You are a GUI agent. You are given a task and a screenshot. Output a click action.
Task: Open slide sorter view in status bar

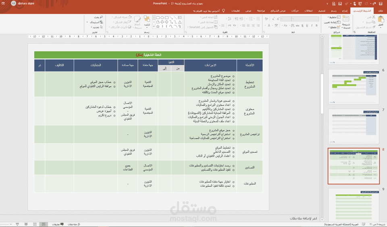click(35, 224)
